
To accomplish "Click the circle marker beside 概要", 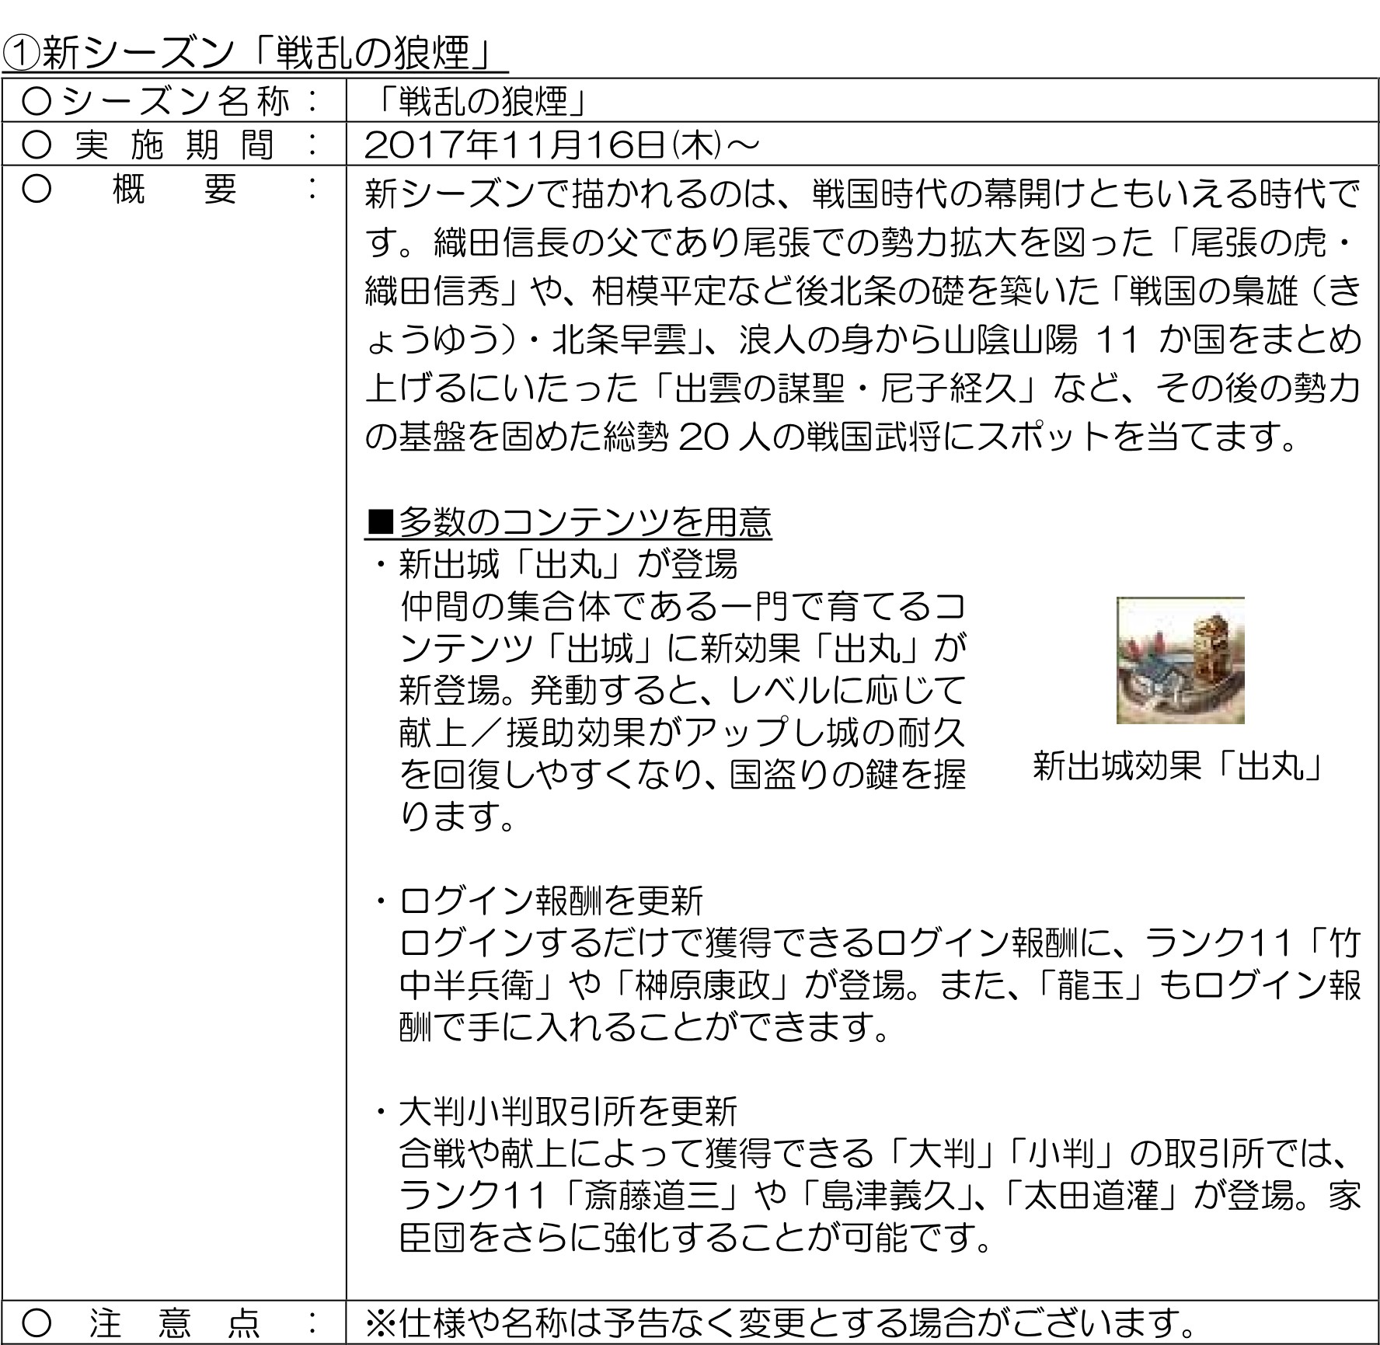I will pos(37,190).
